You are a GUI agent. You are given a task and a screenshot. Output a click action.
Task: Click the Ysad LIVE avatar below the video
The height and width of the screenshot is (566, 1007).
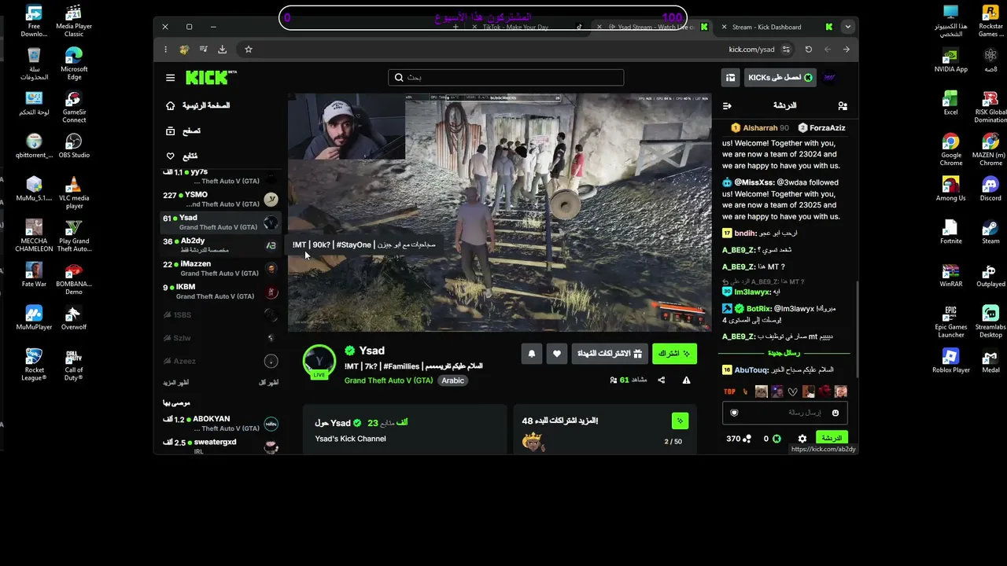pos(319,362)
